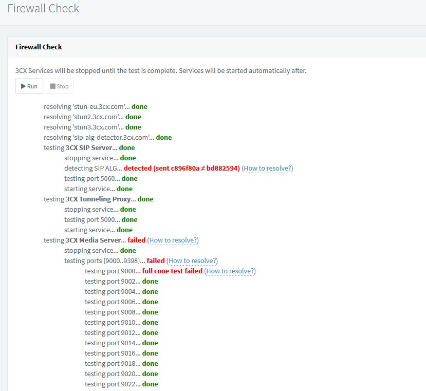This screenshot has height=391, width=426.
Task: Click the Firewall Check panel title
Action: pyautogui.click(x=39, y=47)
